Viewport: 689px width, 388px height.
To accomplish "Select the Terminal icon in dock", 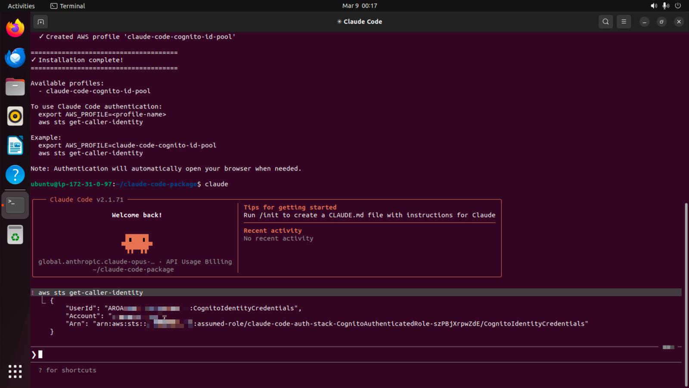I will click(15, 205).
